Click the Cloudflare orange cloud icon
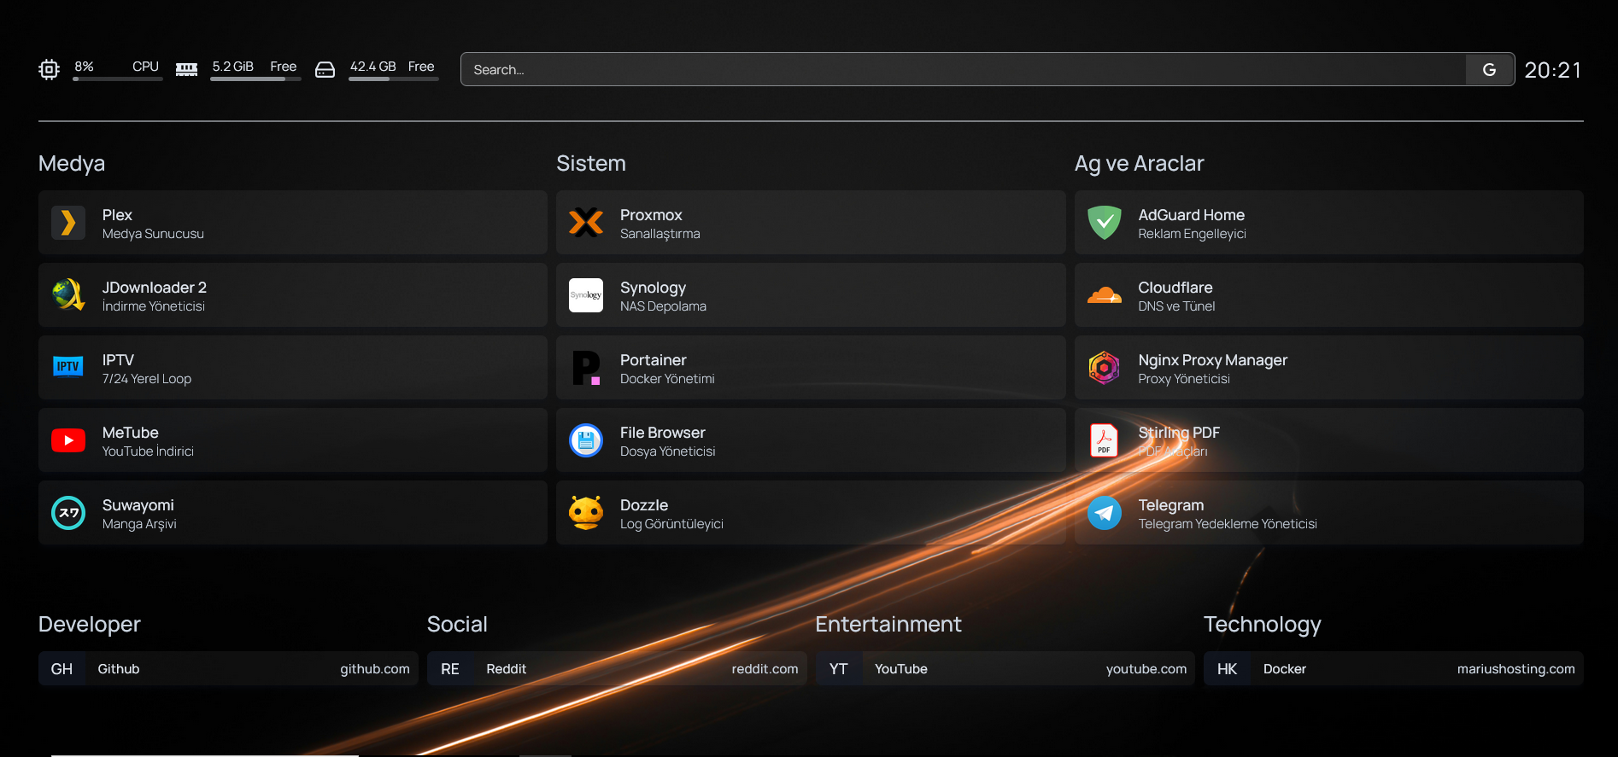The height and width of the screenshot is (757, 1618). pos(1105,295)
